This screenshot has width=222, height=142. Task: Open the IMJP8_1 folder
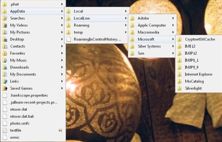pyautogui.click(x=199, y=60)
